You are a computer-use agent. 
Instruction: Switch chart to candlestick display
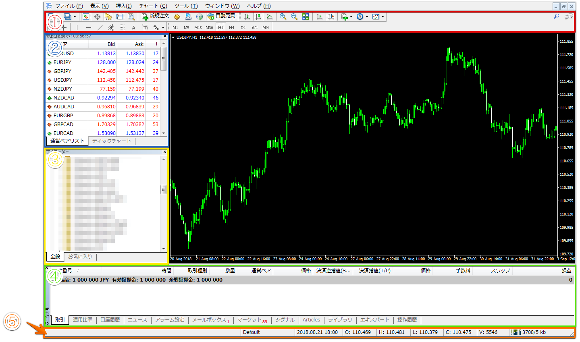point(258,17)
